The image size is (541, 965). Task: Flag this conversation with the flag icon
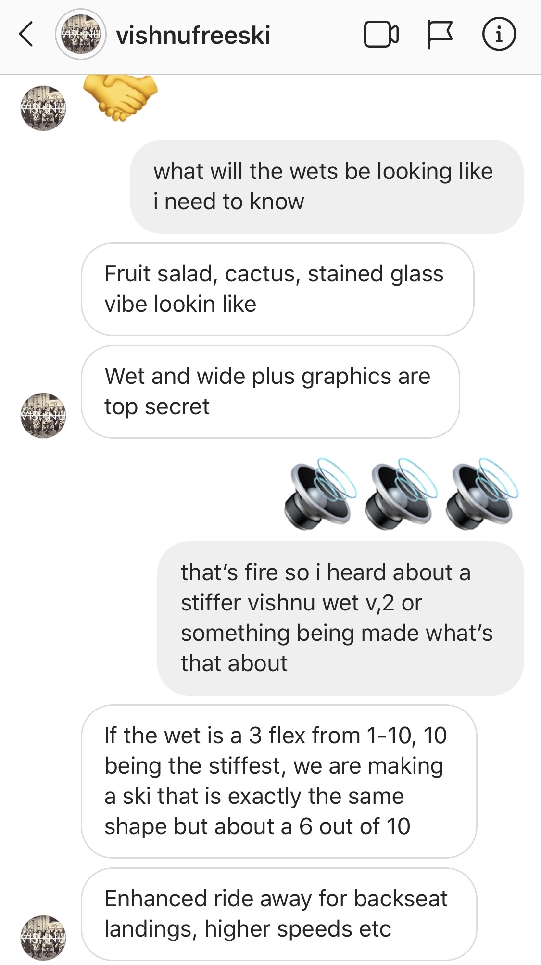440,35
